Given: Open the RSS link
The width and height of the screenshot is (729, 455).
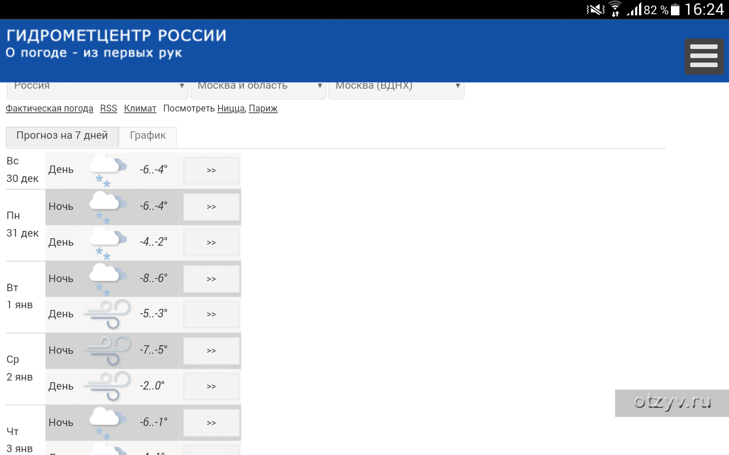Looking at the screenshot, I should (109, 109).
